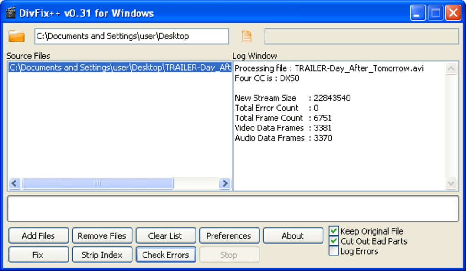Click the Source Files horizontal scrollbar thumb
466x271 pixels.
click(x=97, y=183)
